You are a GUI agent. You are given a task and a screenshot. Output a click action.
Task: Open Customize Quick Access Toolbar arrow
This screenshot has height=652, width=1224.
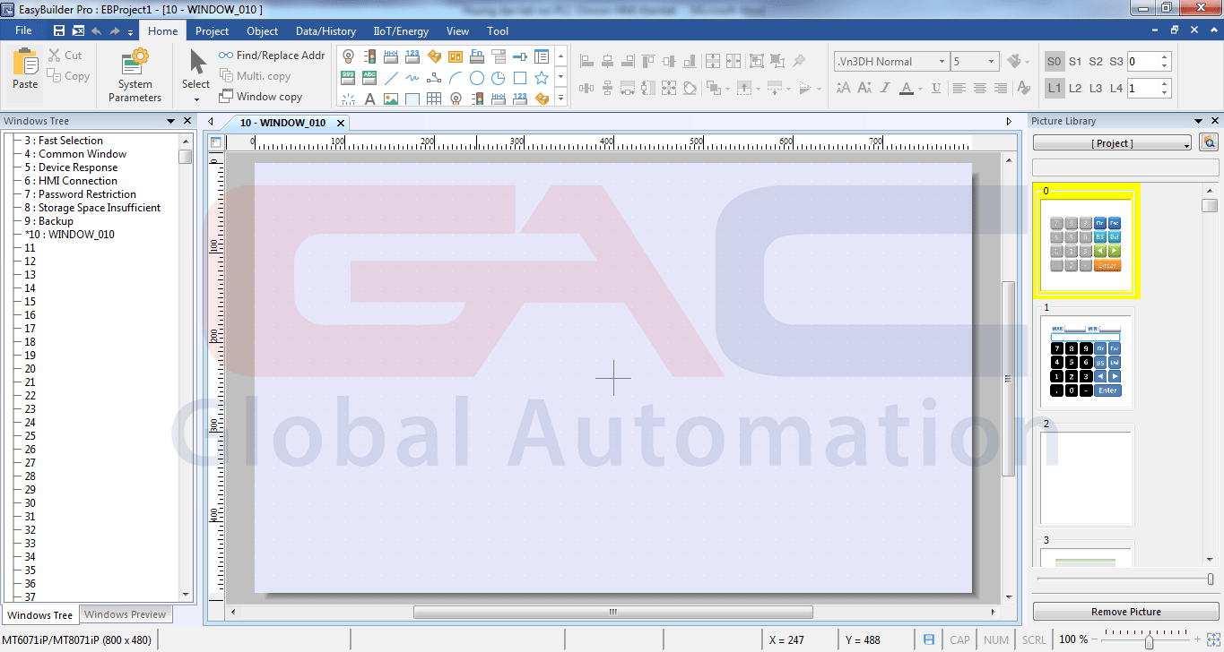coord(130,31)
